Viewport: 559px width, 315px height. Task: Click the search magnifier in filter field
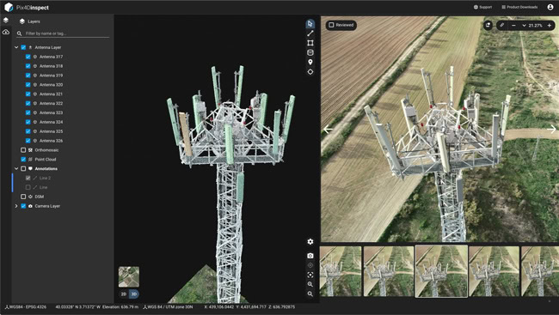point(20,33)
